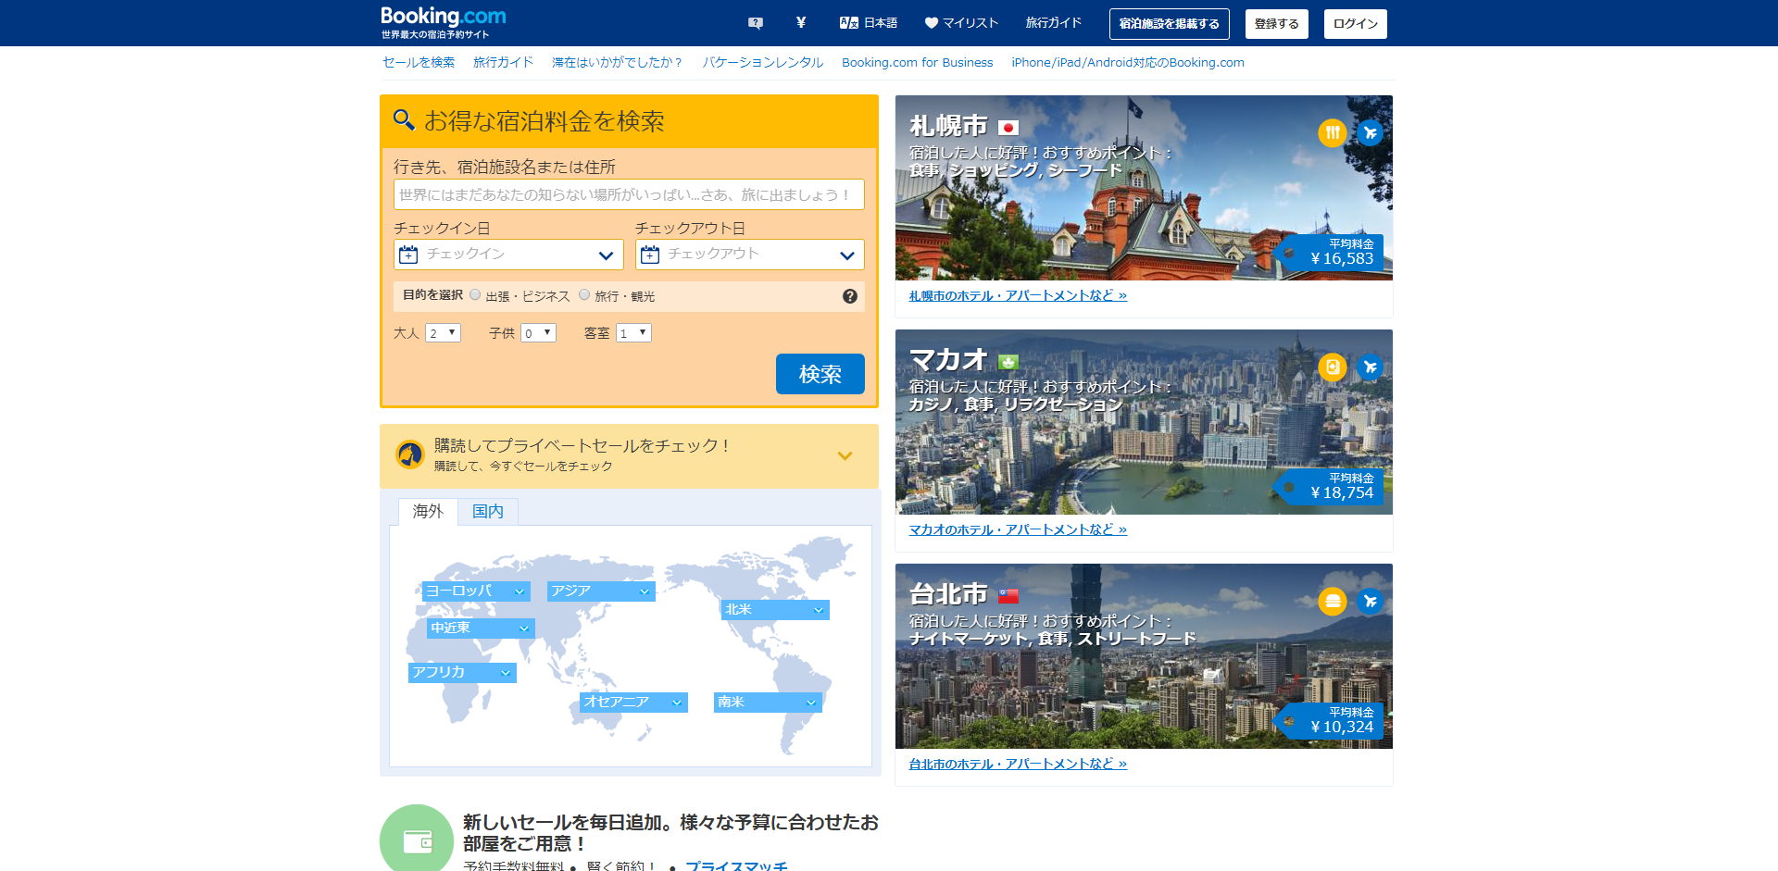
Task: Click the destination input field
Action: (629, 194)
